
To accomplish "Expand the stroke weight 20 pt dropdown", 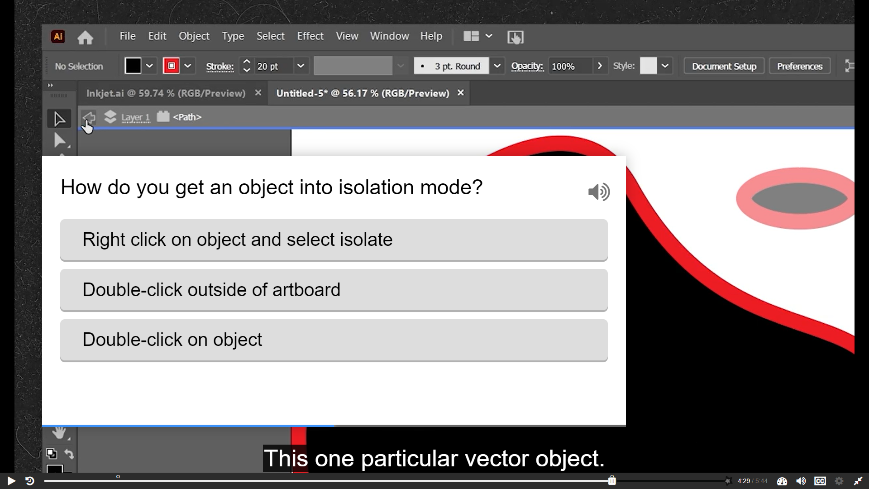I will pos(301,66).
